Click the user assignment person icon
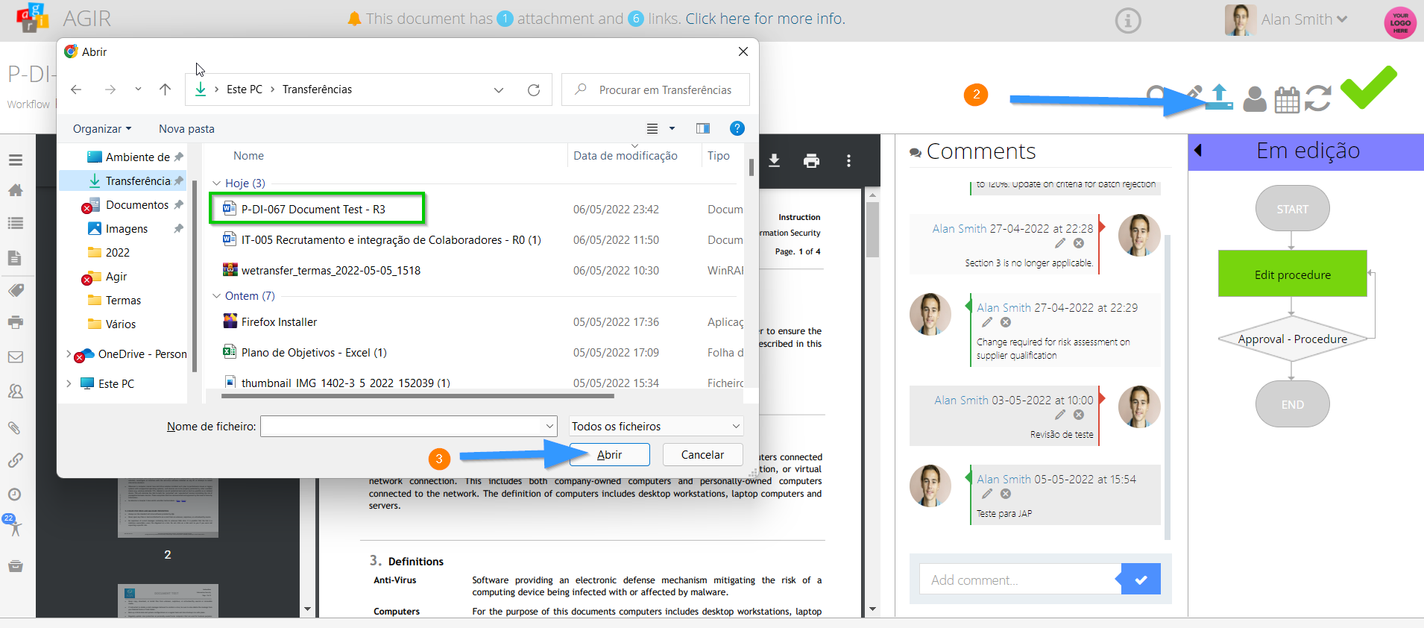 point(1255,99)
